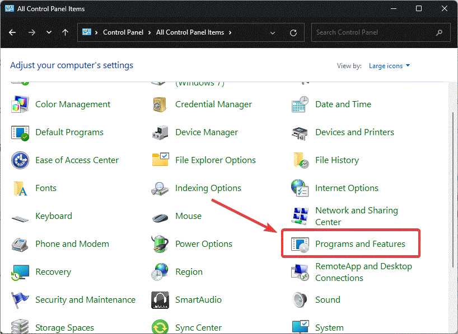Open the Keyboard icon
The image size is (458, 334).
click(x=20, y=218)
